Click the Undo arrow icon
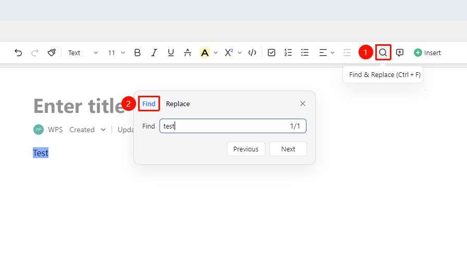This screenshot has height=256, width=467. tap(18, 53)
